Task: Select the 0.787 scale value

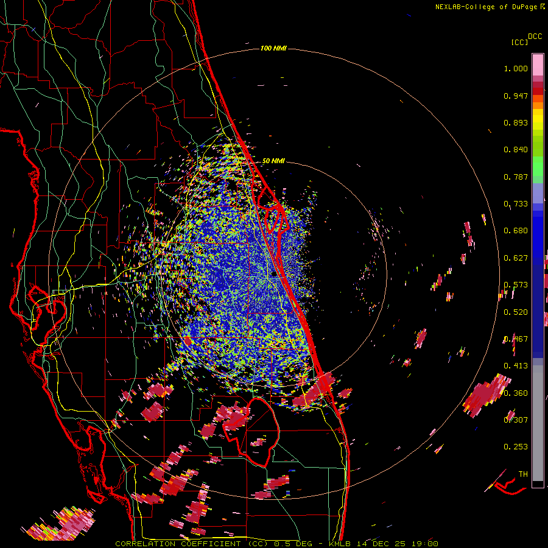Action: coord(516,177)
